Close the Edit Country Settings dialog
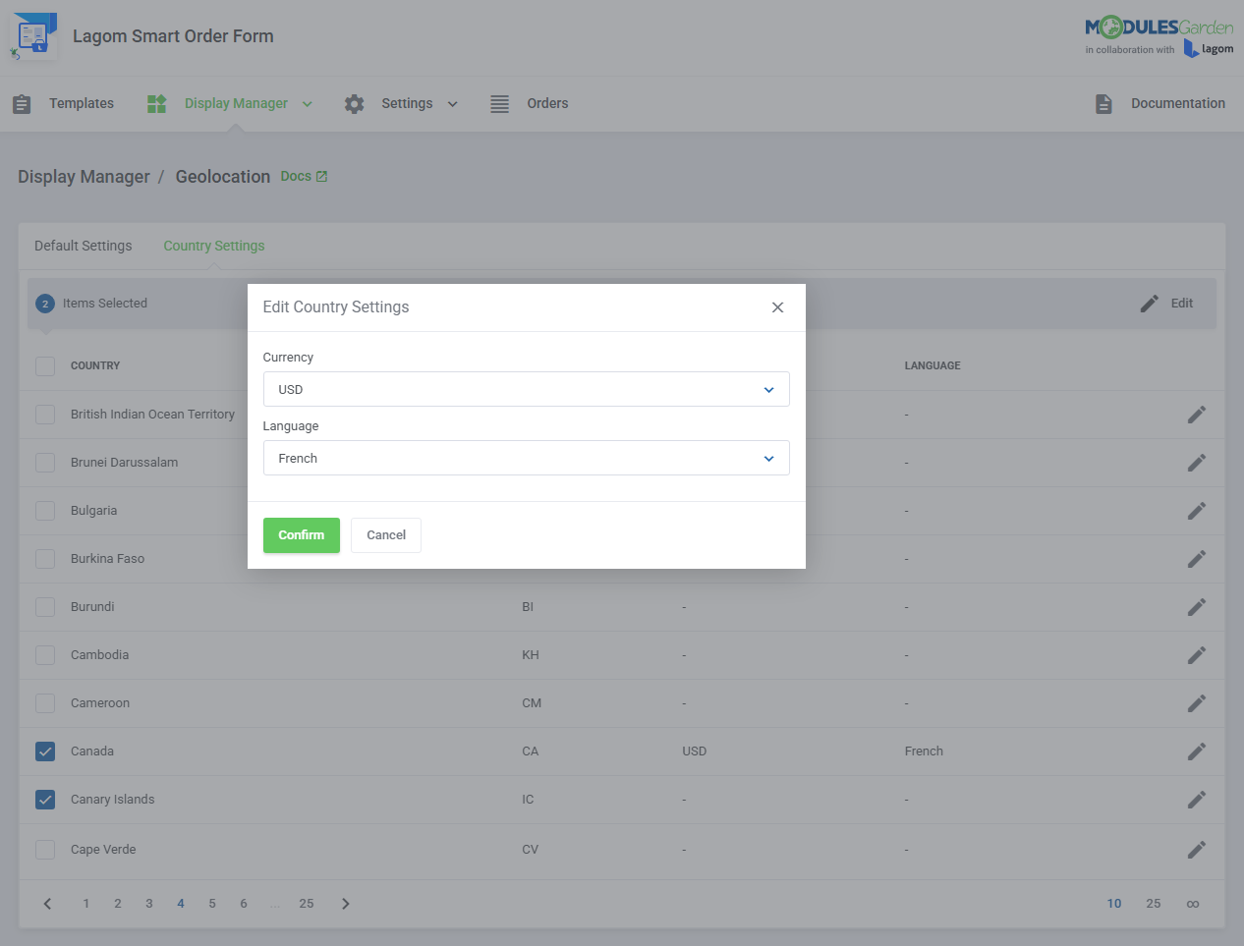 click(x=777, y=307)
